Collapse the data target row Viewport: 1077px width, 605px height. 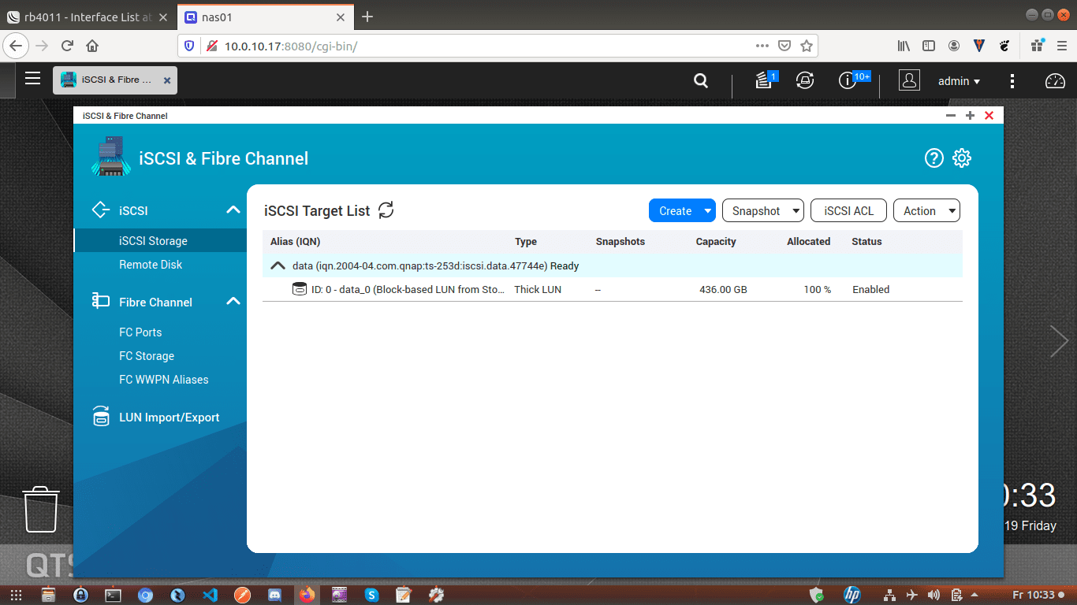pos(278,265)
